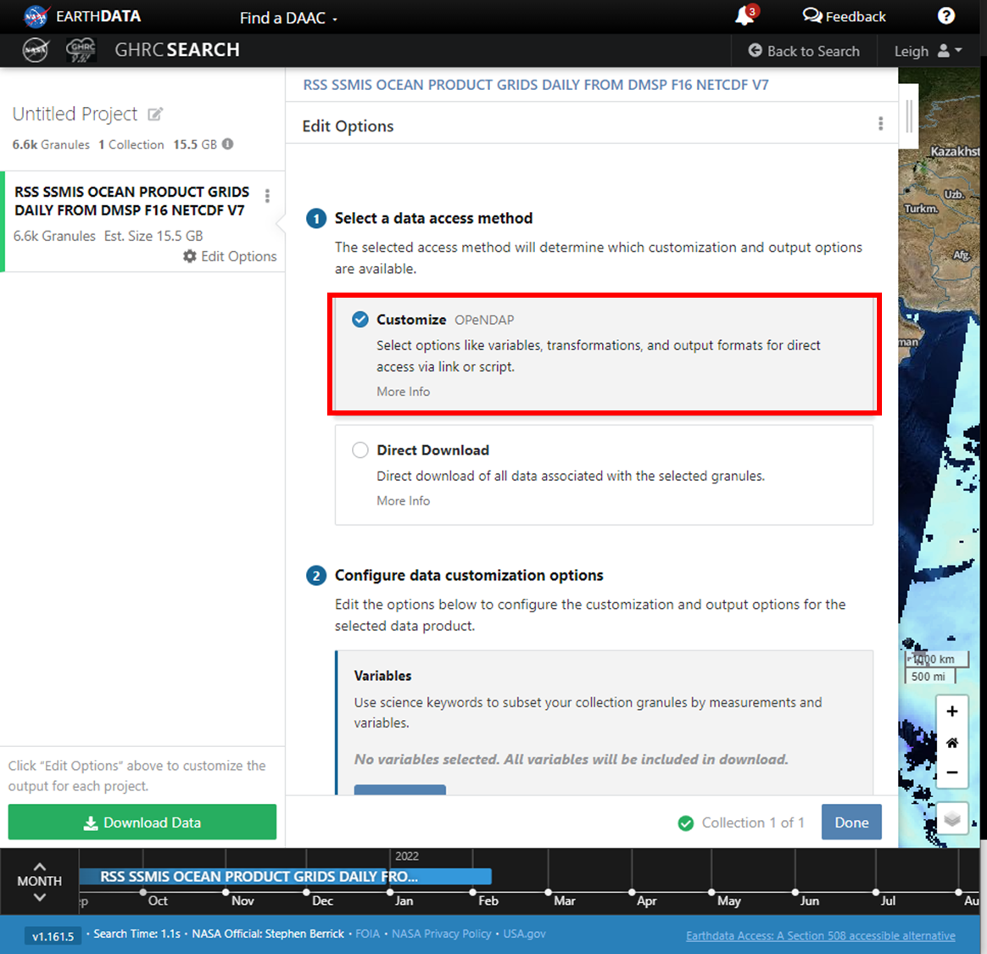This screenshot has width=987, height=954.
Task: Select the Direct Download radio option
Action: pos(360,450)
